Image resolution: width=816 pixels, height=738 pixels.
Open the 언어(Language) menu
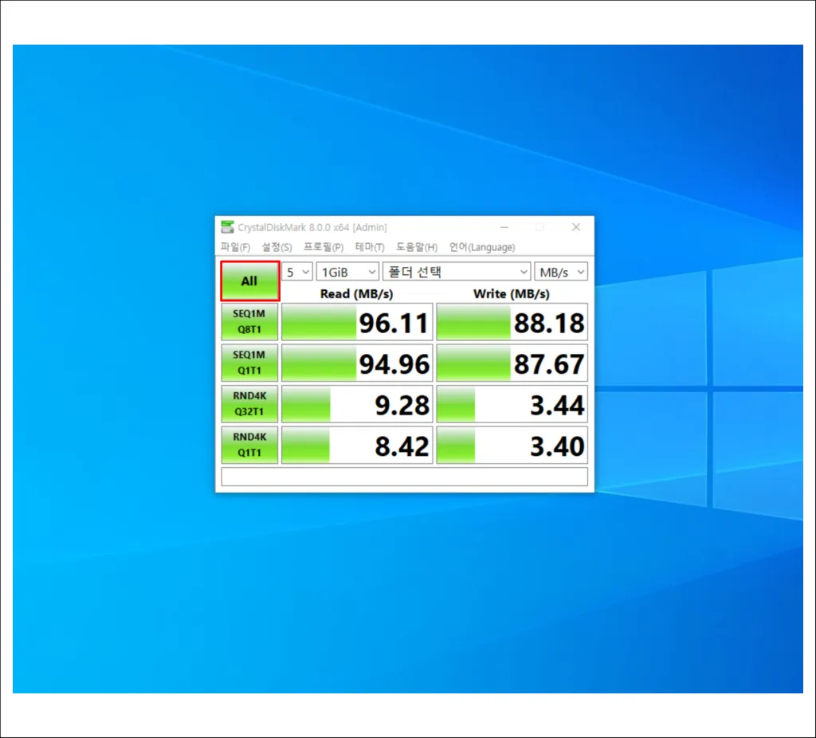point(482,247)
